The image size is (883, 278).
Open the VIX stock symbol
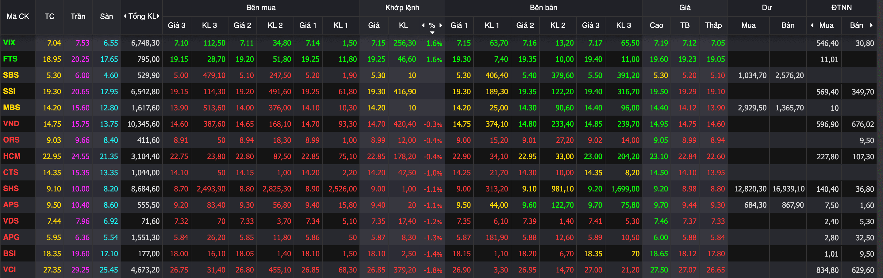coord(9,43)
